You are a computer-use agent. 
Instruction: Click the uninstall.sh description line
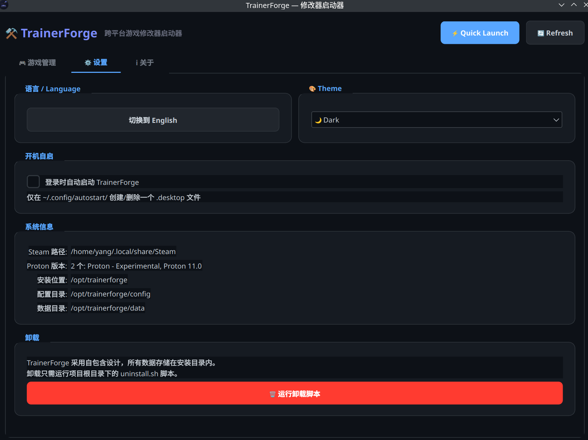(x=102, y=374)
